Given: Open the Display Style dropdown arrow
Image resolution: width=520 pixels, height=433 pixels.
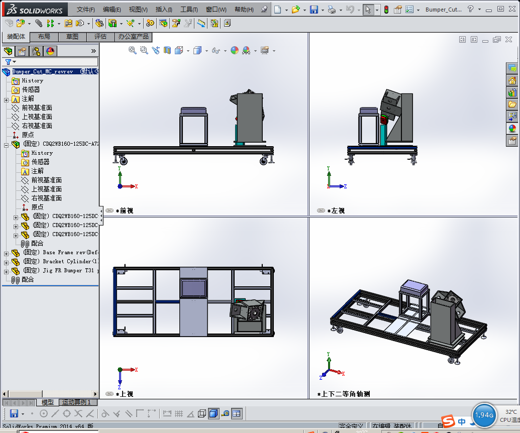Looking at the screenshot, I should click(206, 51).
